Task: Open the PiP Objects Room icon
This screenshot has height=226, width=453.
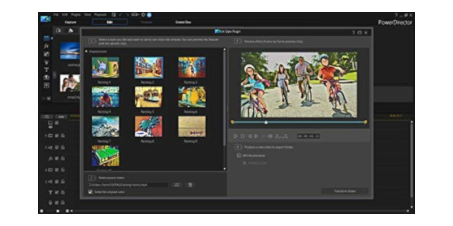Action: [x=46, y=54]
